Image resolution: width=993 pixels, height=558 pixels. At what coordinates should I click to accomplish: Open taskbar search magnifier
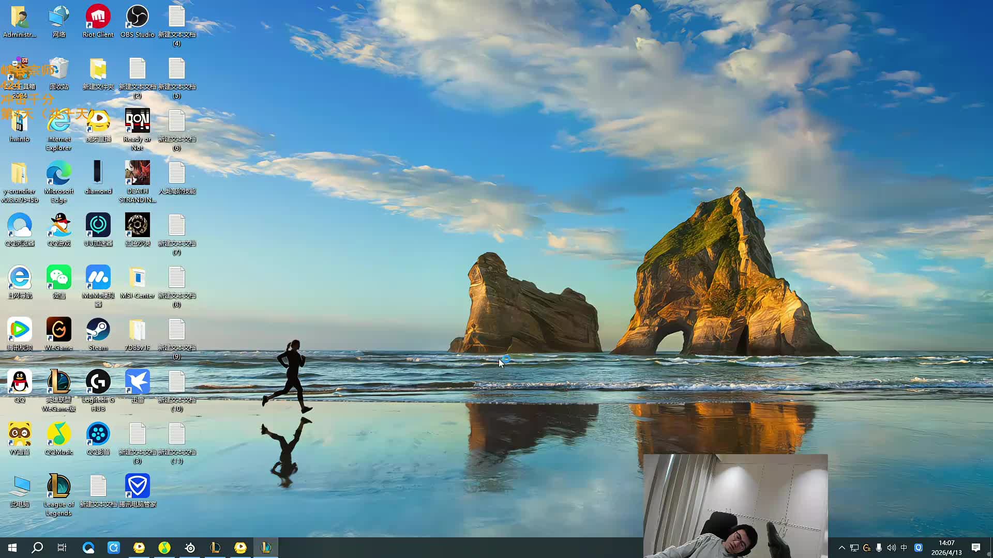coord(37,548)
